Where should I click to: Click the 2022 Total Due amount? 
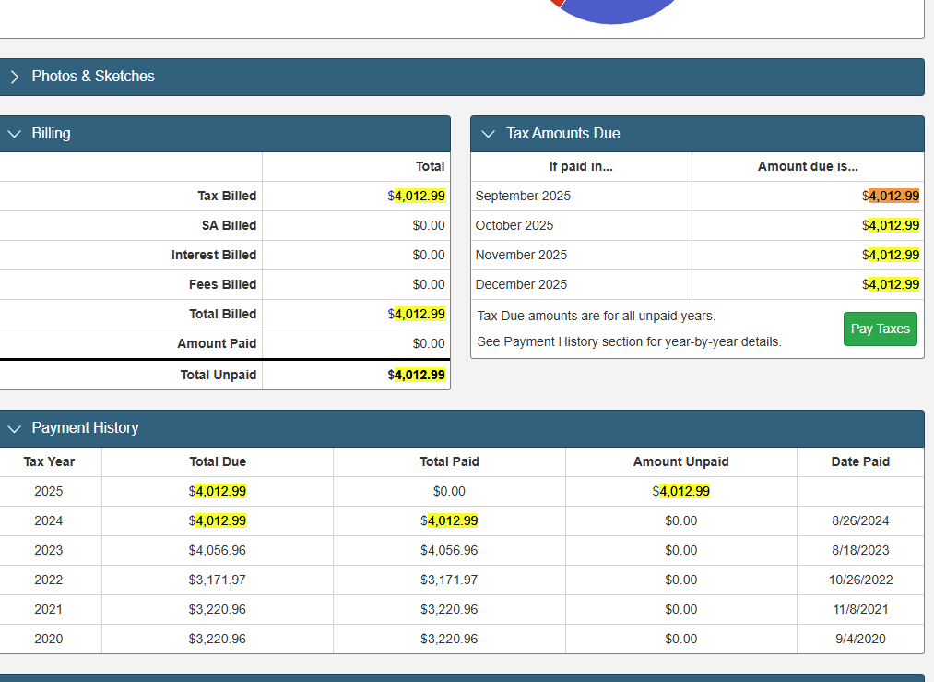[x=218, y=580]
